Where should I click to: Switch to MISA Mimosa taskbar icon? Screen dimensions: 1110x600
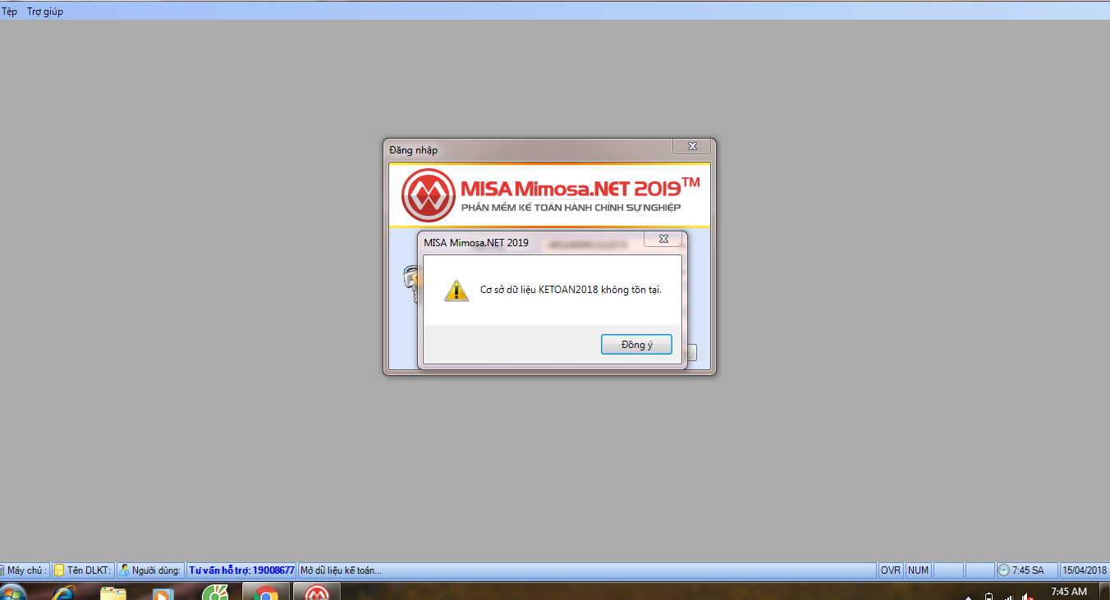pyautogui.click(x=317, y=593)
